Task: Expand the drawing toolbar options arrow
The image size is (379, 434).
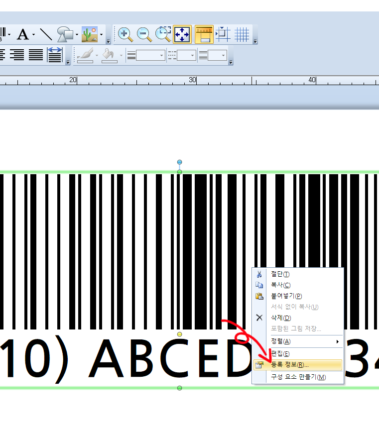Action: (x=109, y=41)
